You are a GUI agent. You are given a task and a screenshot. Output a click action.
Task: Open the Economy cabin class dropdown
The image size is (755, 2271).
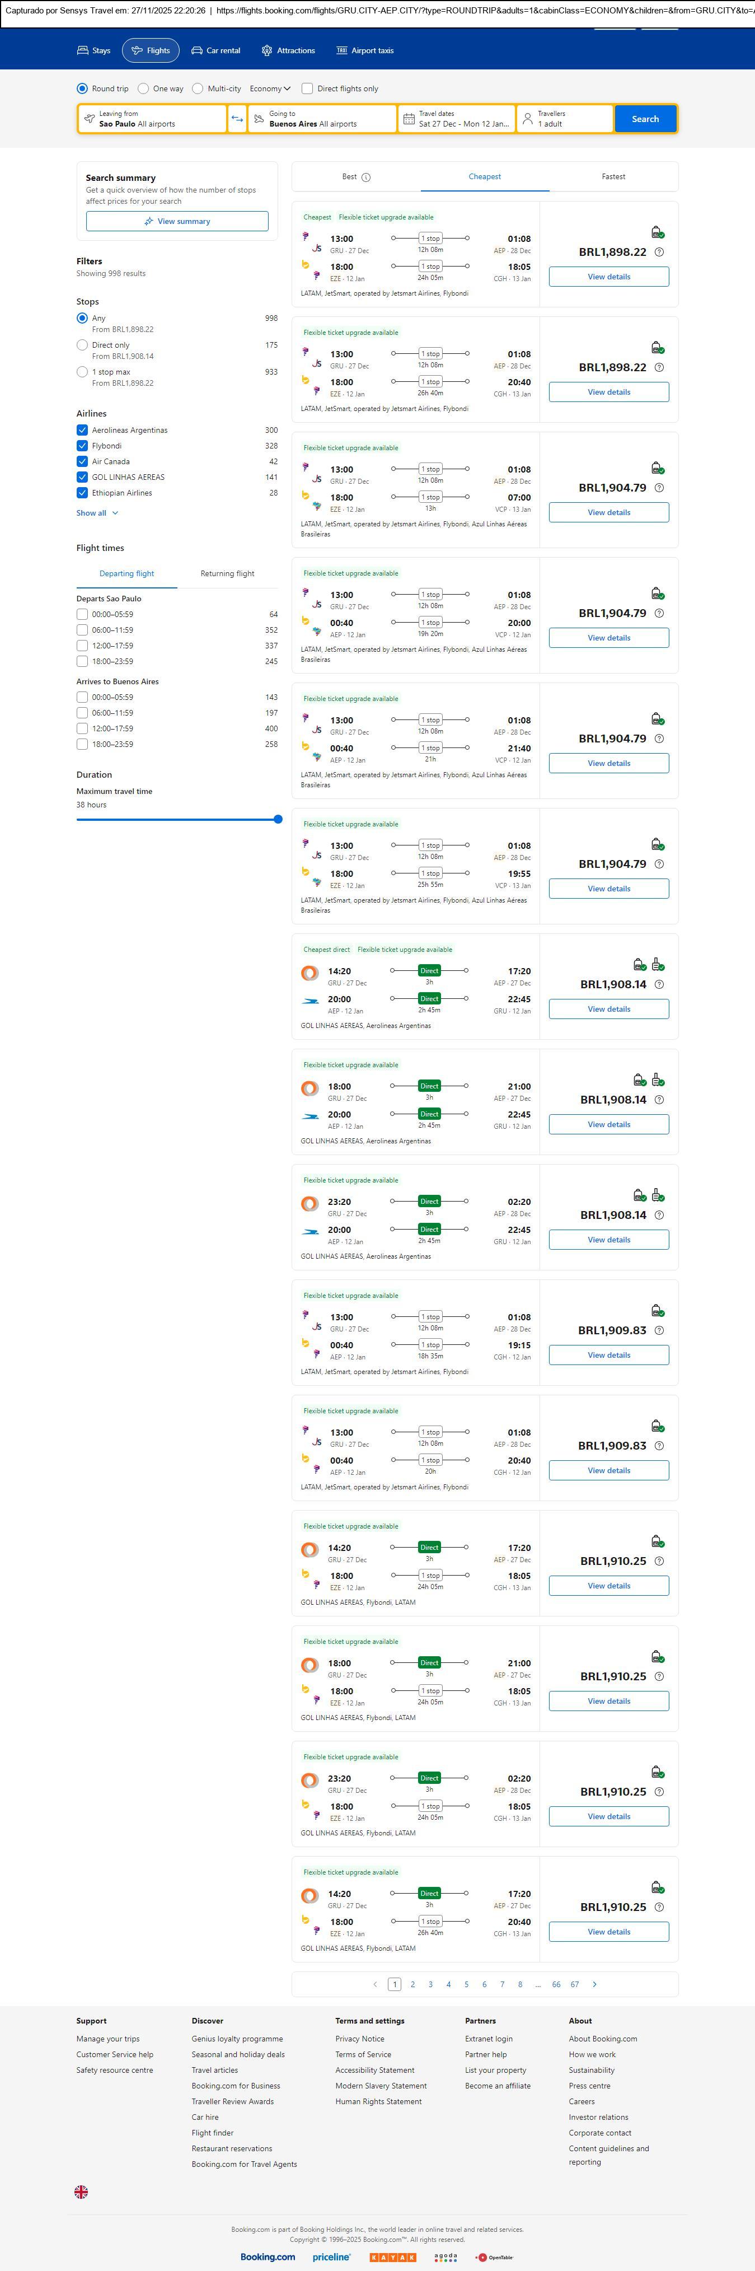click(x=270, y=89)
